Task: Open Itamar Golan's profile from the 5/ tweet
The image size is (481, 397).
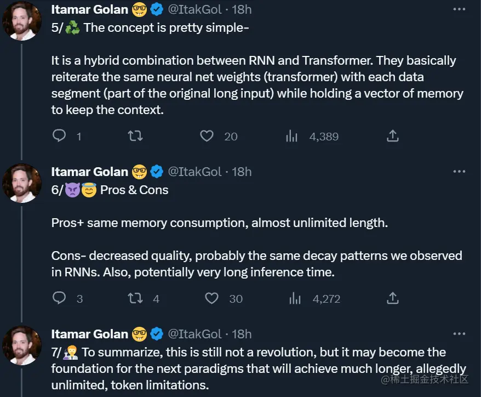Action: pos(89,9)
